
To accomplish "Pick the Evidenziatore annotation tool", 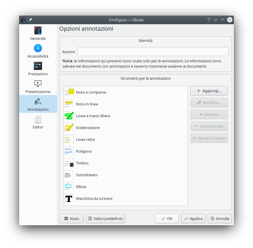I will [x=88, y=128].
